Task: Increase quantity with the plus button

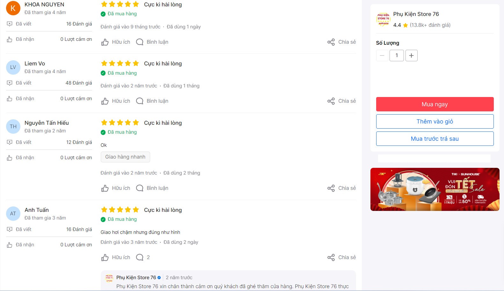Action: (412, 56)
